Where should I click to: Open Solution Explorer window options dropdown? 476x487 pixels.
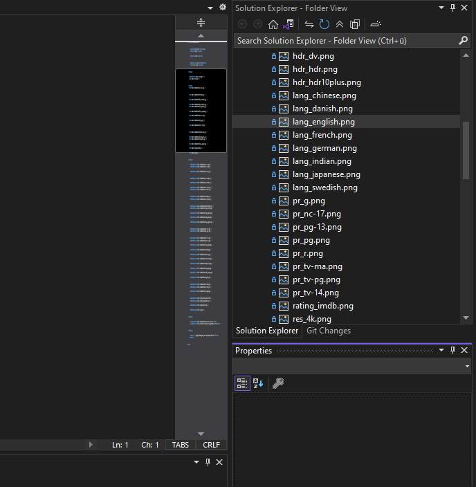point(442,8)
